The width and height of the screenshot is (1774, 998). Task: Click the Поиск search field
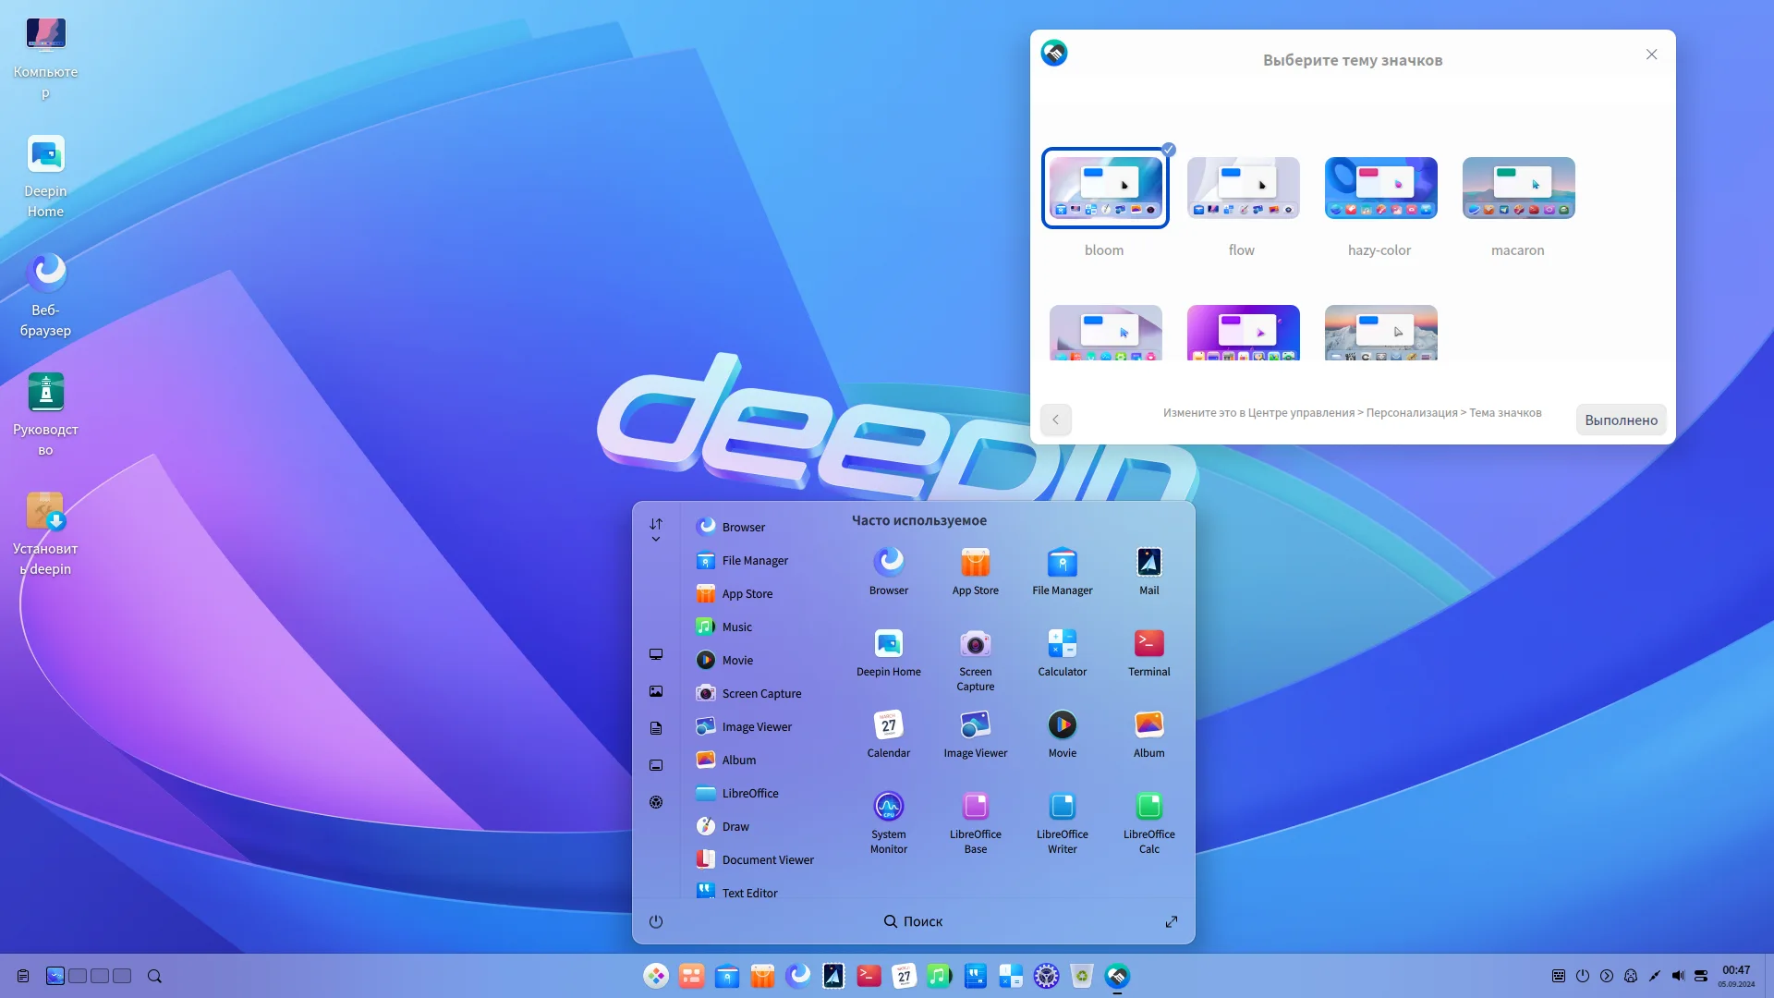pyautogui.click(x=913, y=921)
